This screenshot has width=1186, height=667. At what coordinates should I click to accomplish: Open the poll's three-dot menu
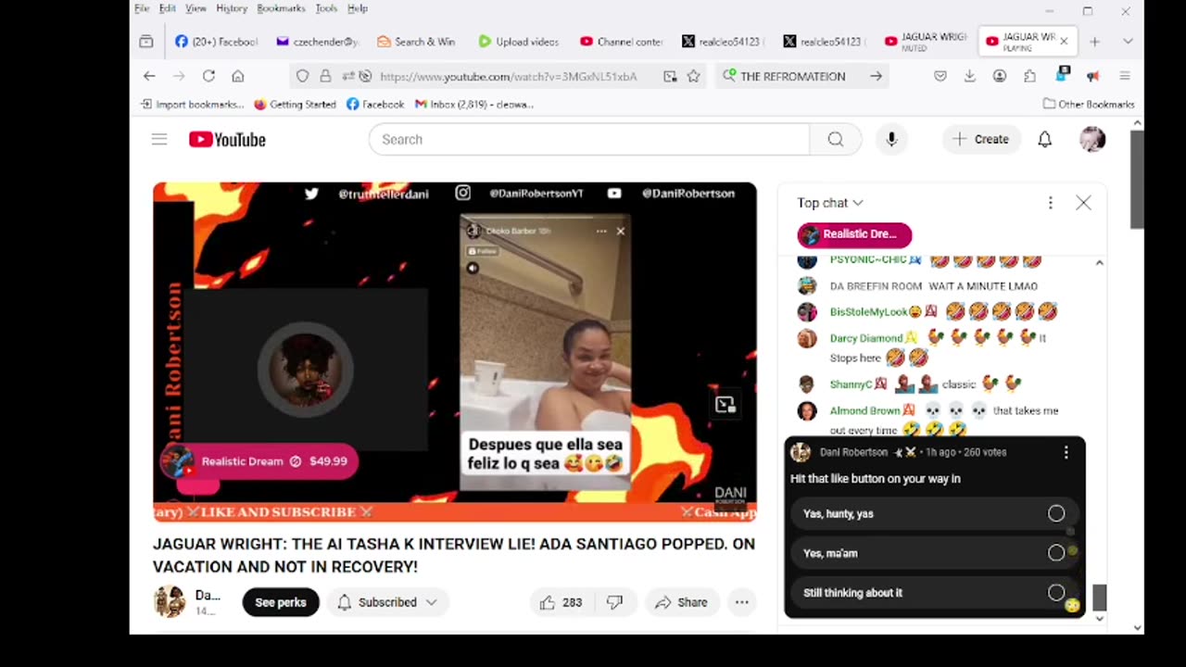pyautogui.click(x=1066, y=452)
